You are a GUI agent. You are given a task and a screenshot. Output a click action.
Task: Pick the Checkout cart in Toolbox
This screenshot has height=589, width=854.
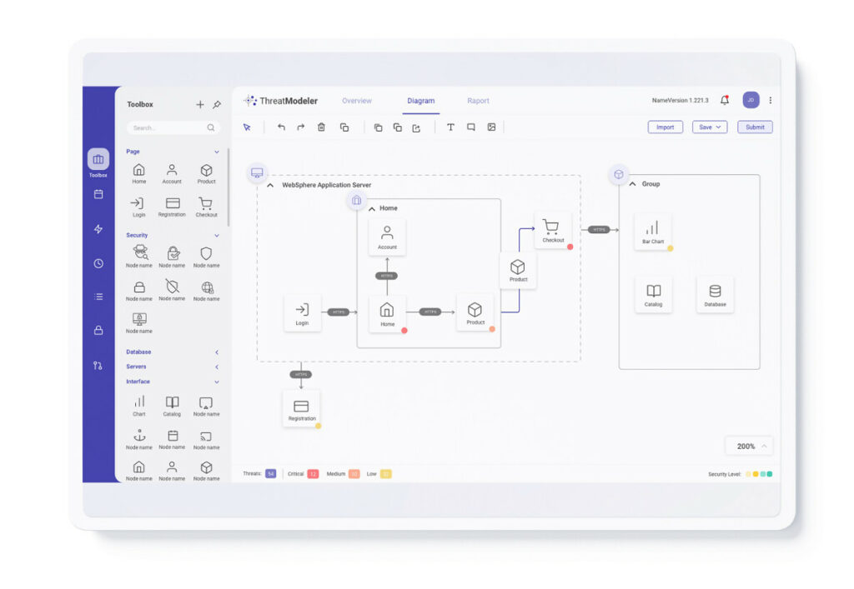point(206,207)
